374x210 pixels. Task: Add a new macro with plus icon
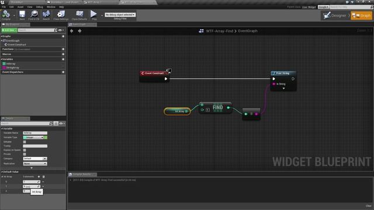click(63, 54)
